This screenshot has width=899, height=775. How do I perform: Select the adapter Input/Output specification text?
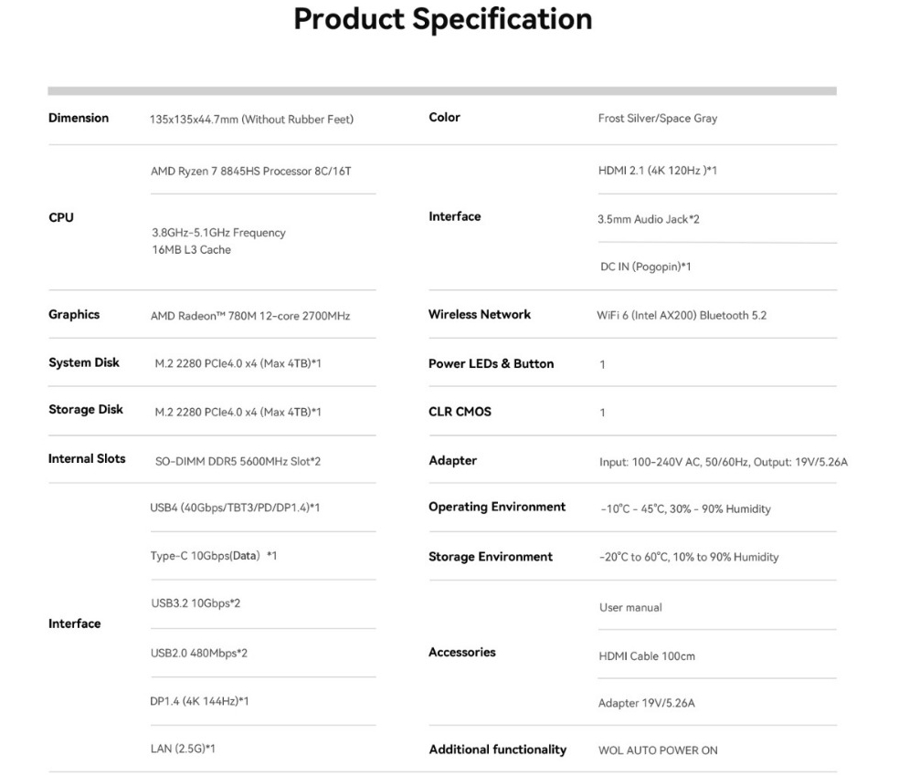click(723, 462)
